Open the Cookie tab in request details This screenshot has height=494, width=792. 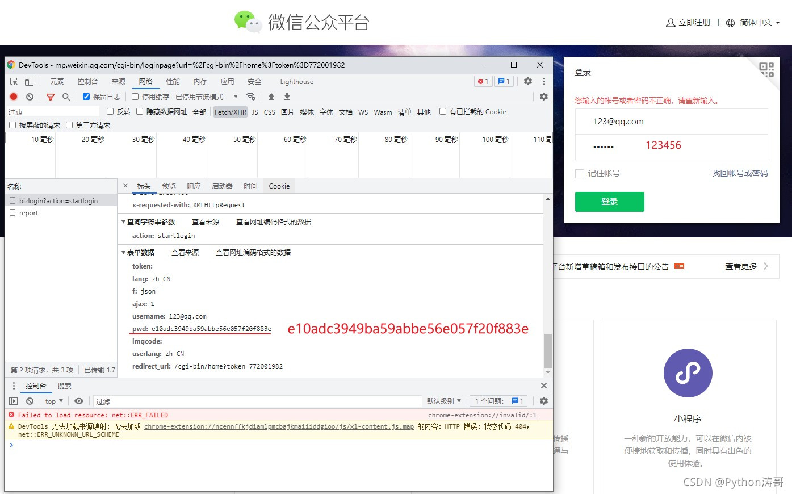(x=279, y=186)
